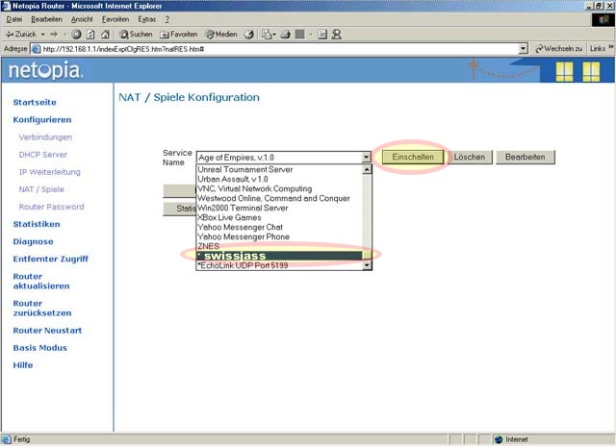The height and width of the screenshot is (446, 616).
Task: Open the Bearbeiten menu
Action: point(46,19)
